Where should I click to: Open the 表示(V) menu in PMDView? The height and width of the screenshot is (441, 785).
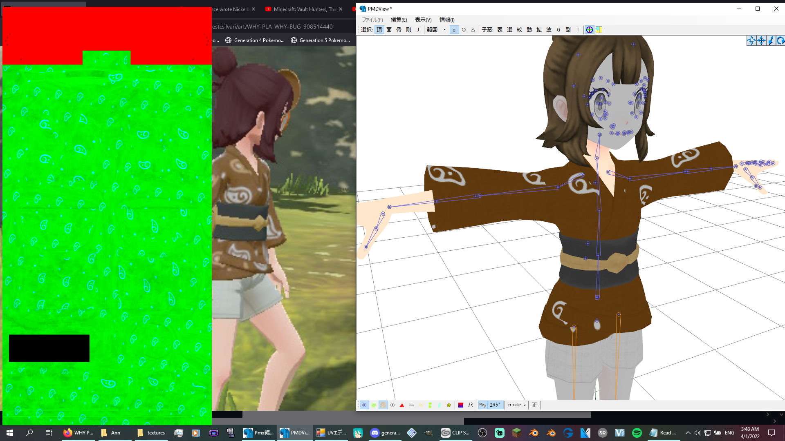tap(423, 20)
